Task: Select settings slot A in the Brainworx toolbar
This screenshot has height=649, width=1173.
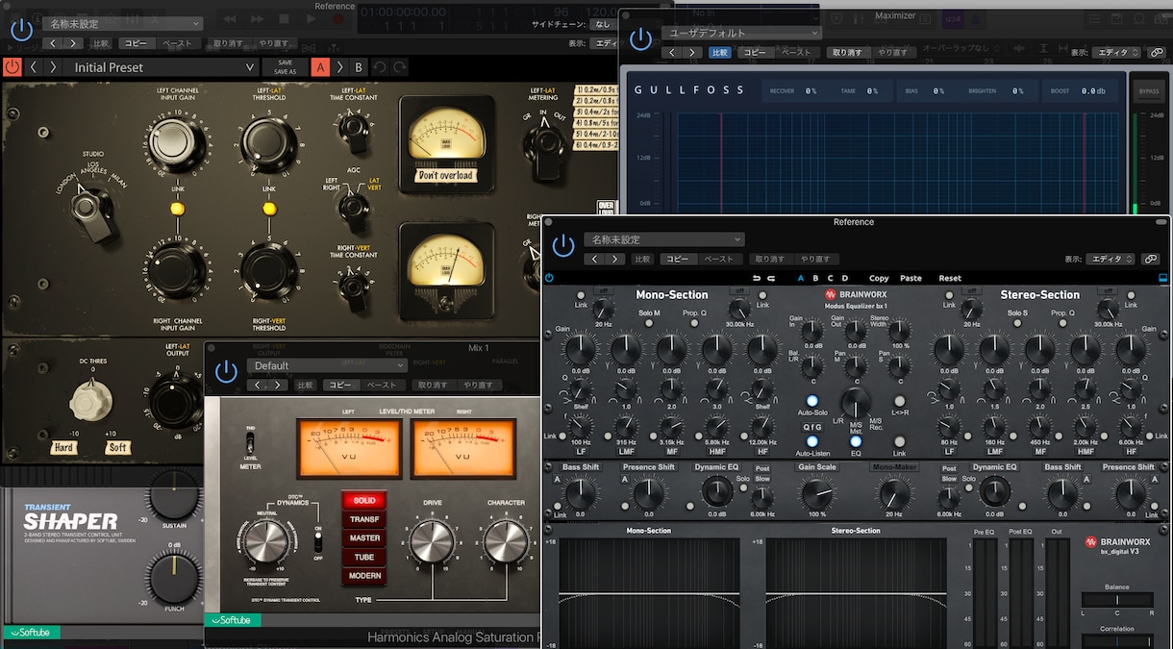Action: pyautogui.click(x=801, y=278)
